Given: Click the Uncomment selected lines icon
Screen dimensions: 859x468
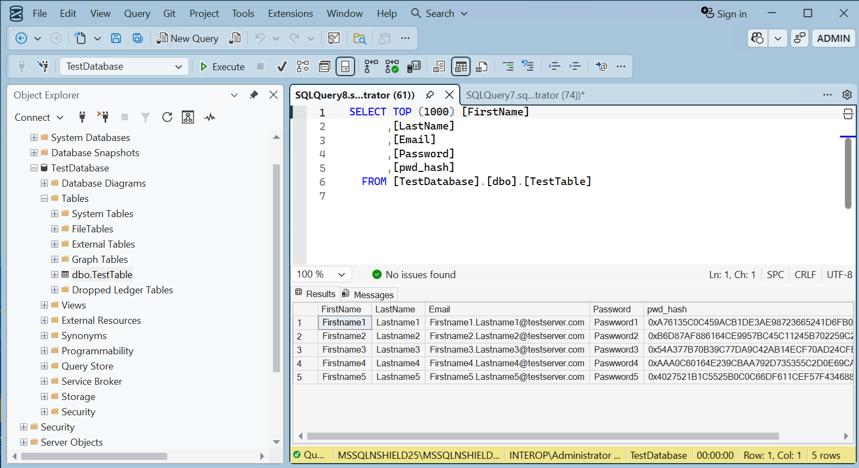Looking at the screenshot, I should click(528, 66).
